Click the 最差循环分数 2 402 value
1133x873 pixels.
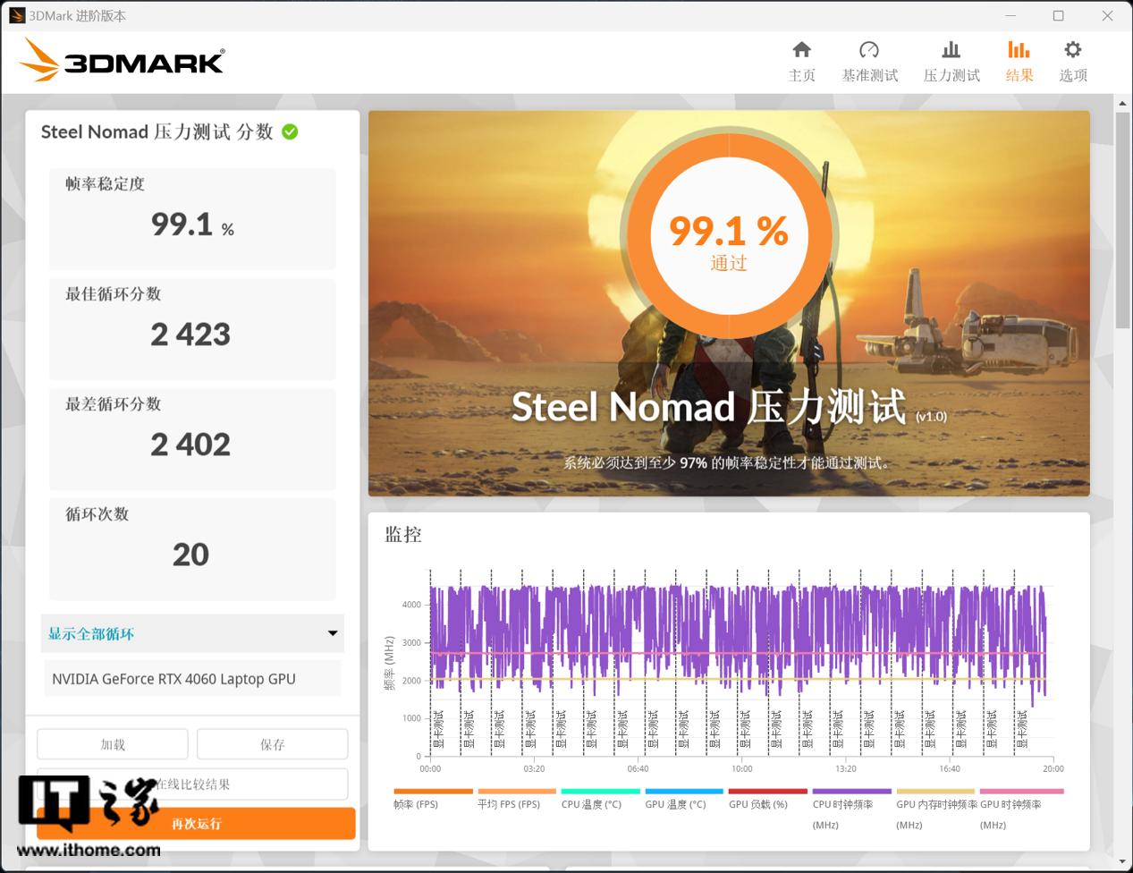(190, 445)
